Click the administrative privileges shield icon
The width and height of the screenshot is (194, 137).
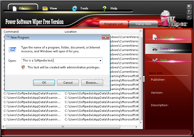tap(23, 67)
